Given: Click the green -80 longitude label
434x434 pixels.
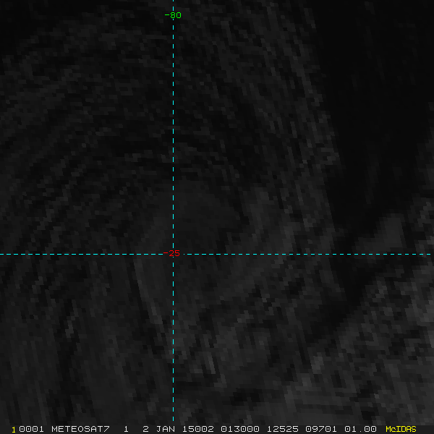Looking at the screenshot, I should 173,15.
